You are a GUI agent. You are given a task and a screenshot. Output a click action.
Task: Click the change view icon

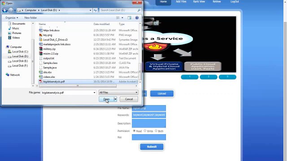click(118, 18)
